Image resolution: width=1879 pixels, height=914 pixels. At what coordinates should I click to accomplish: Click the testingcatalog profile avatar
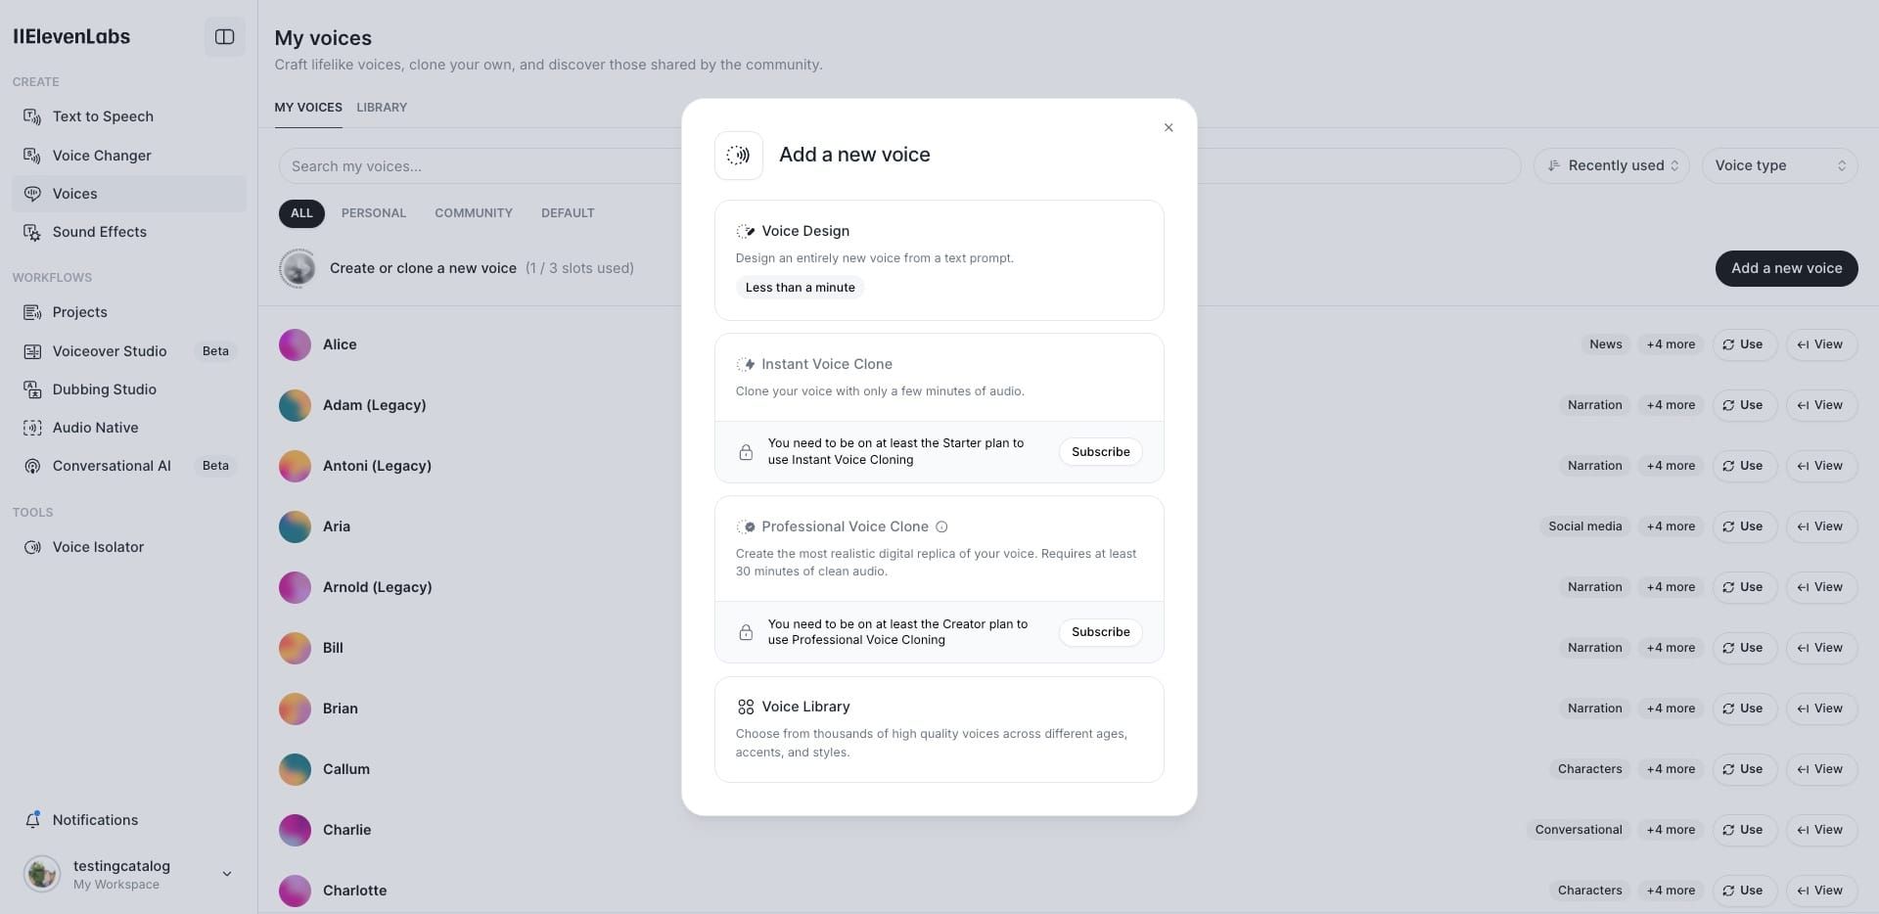click(42, 874)
